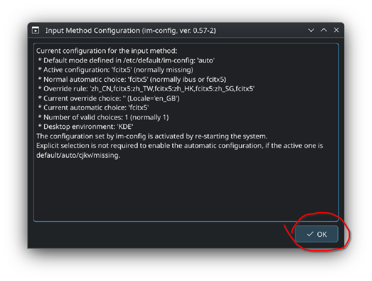This screenshot has height=281, width=372.
Task: Click the Input Method Configuration title text
Action: click(x=131, y=31)
